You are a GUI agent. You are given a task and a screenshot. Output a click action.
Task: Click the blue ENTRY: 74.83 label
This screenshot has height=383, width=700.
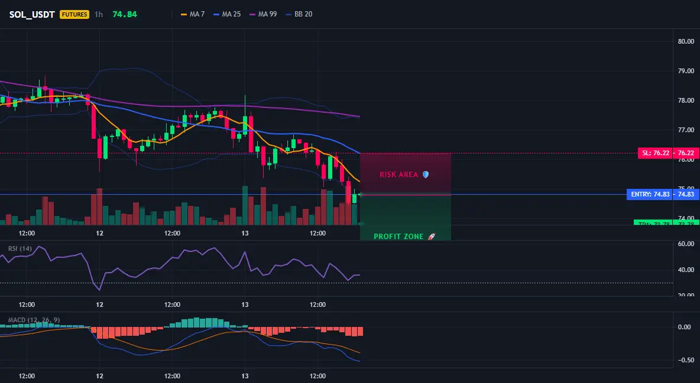tap(650, 194)
